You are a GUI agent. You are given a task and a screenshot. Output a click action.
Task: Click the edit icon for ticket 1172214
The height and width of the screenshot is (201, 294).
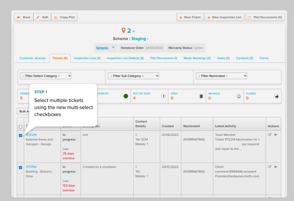[270, 135]
